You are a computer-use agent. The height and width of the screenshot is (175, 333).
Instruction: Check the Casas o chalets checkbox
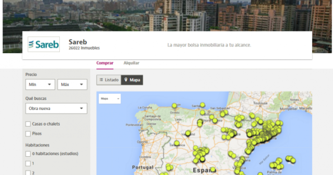28,124
